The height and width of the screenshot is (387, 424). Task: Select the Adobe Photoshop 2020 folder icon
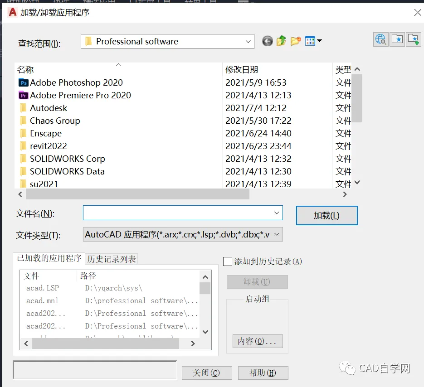tap(23, 82)
